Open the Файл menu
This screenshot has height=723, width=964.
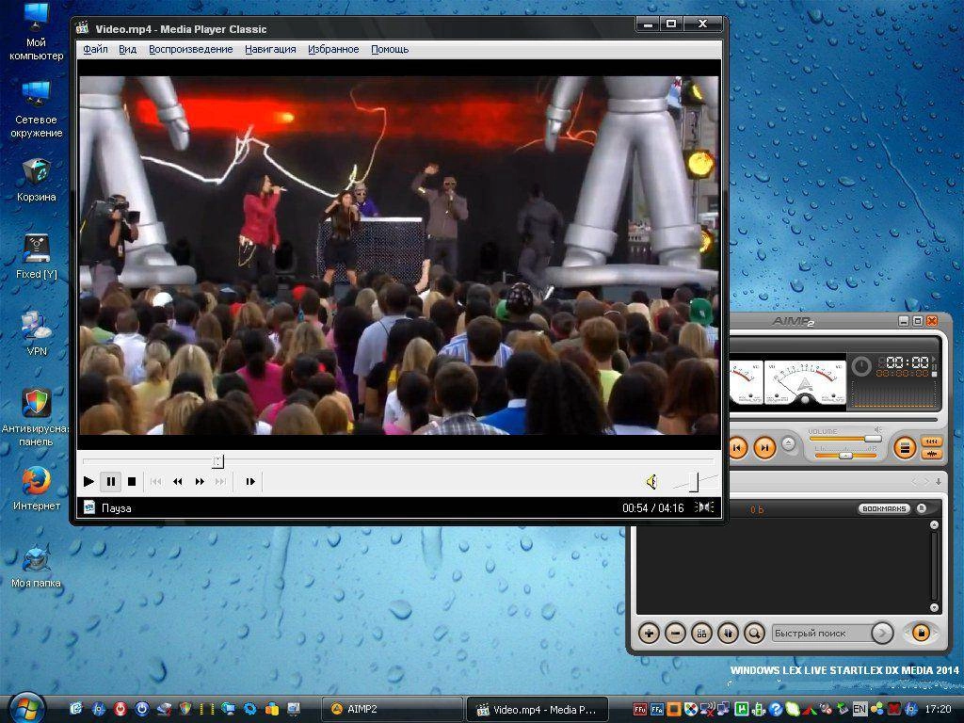point(95,49)
